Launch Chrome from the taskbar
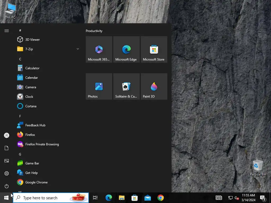Image resolution: width=271 pixels, height=203 pixels. click(161, 198)
